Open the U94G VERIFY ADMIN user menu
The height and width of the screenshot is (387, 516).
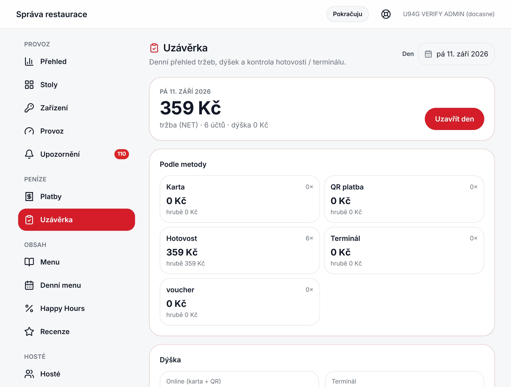click(449, 14)
